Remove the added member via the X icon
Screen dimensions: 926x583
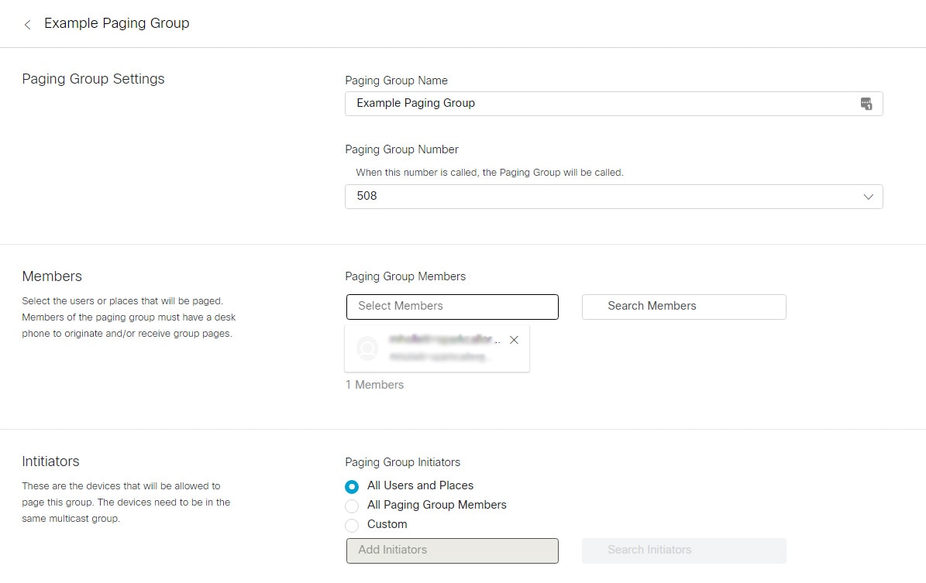(514, 339)
